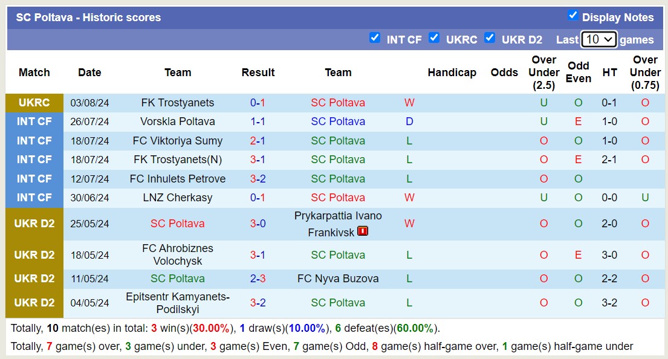
Task: Select the gold UKRC badge on the top match row
Action: [34, 103]
